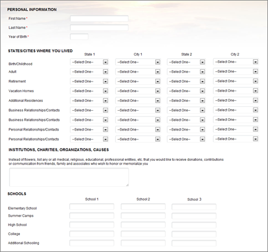Click High School field under School 3

point(194,225)
